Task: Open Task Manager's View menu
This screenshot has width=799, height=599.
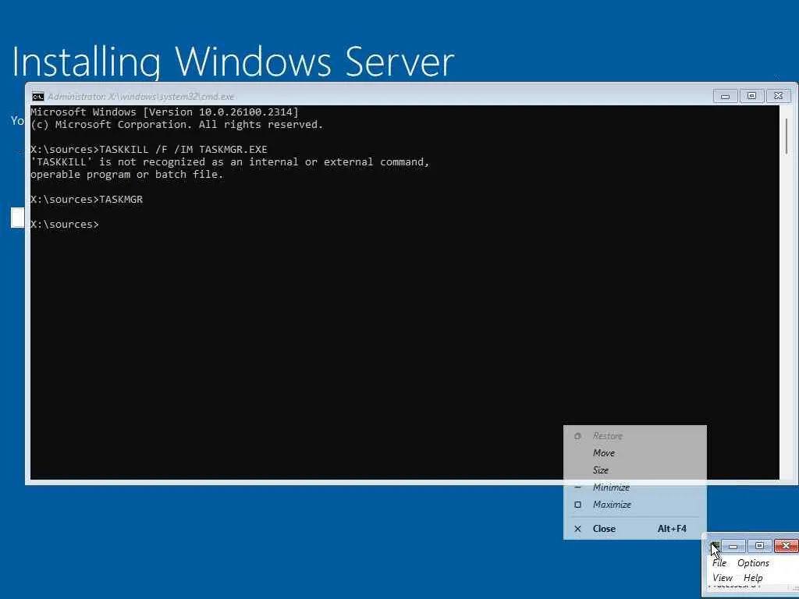Action: tap(722, 578)
